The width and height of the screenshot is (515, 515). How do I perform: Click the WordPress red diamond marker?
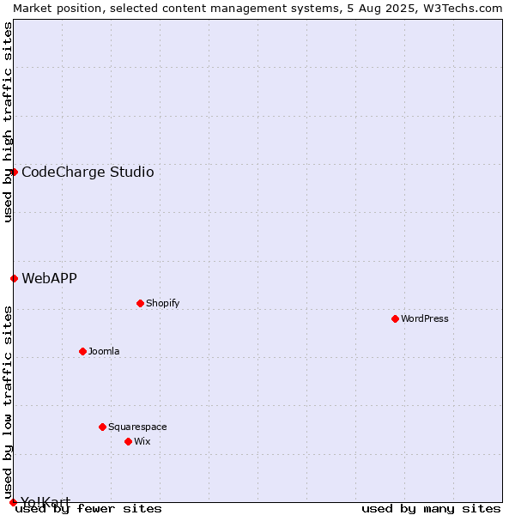click(395, 318)
